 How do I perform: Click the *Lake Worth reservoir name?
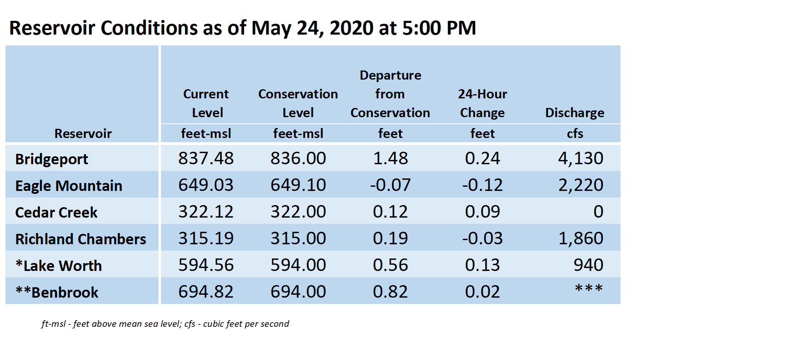pyautogui.click(x=58, y=266)
